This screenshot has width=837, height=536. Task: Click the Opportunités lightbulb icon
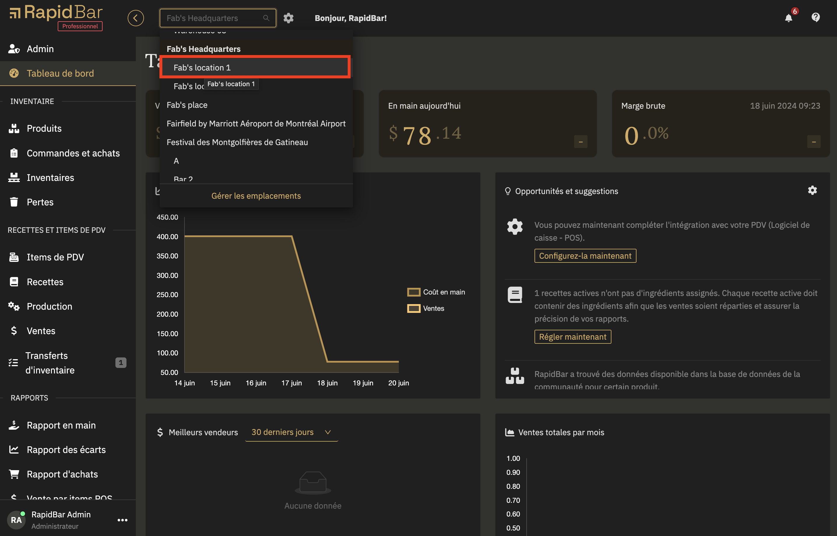pos(508,191)
